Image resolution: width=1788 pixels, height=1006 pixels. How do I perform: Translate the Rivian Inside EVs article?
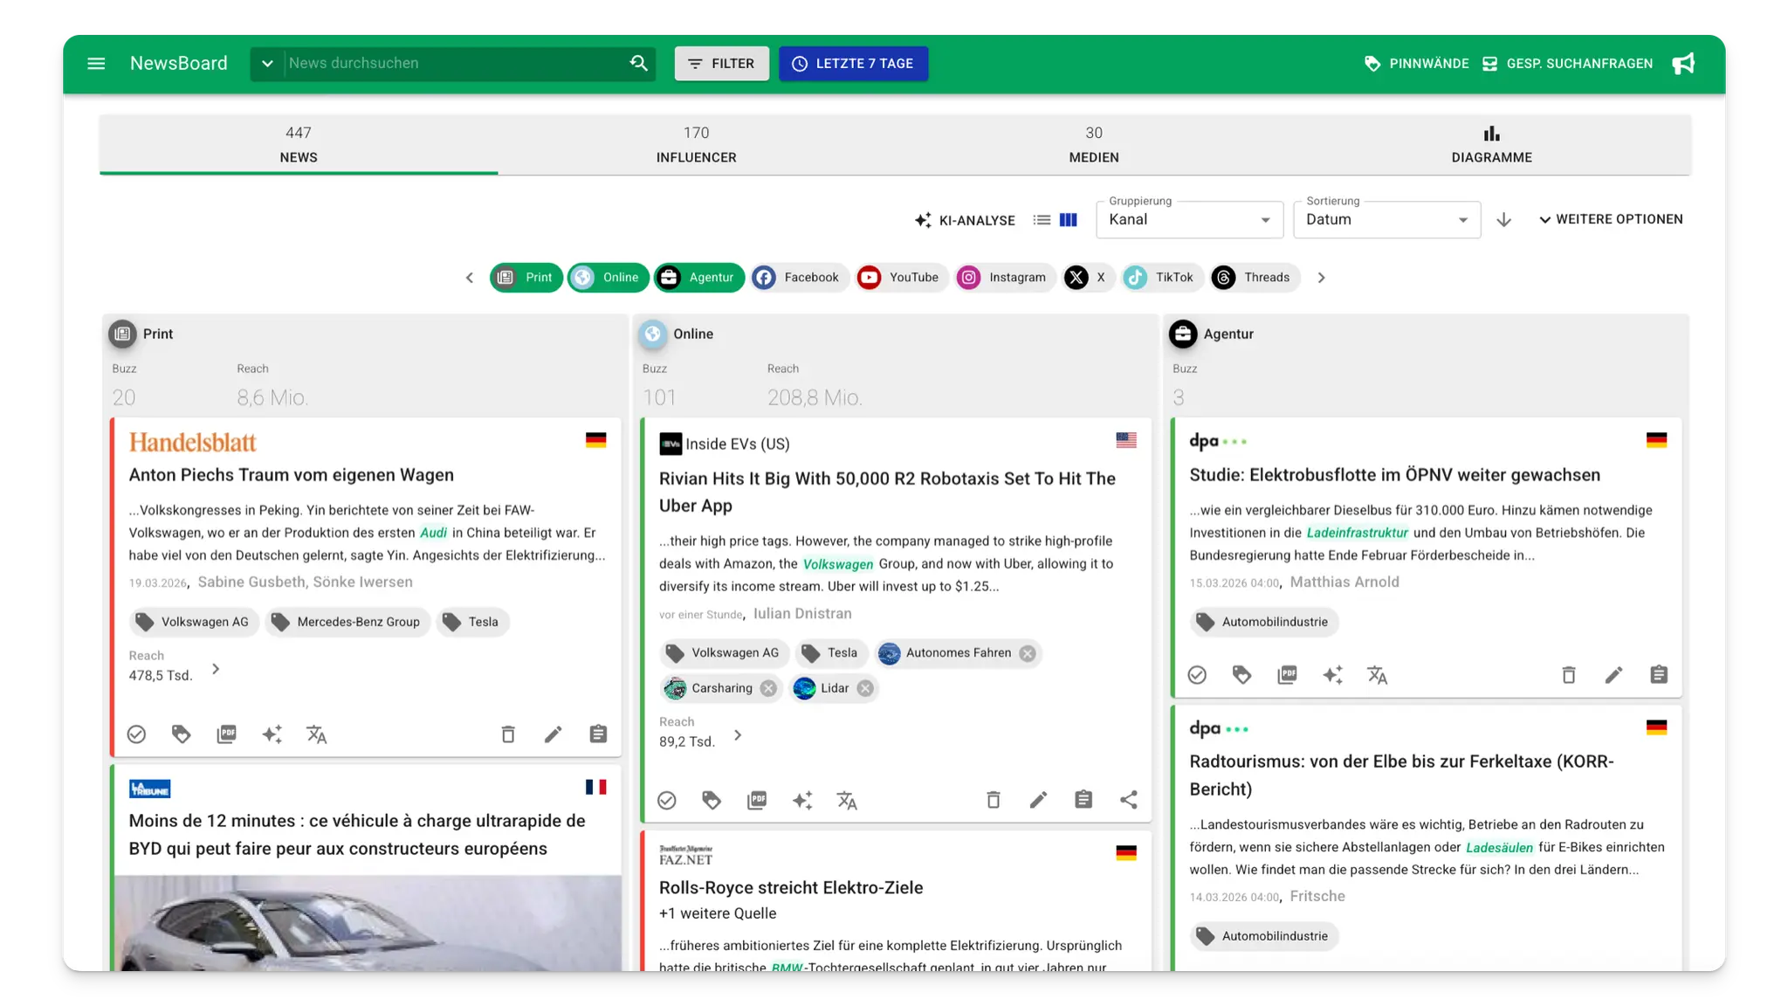click(847, 800)
